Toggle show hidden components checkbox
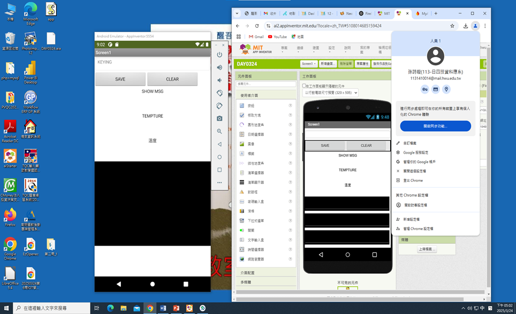This screenshot has width=516, height=314. 305,86
